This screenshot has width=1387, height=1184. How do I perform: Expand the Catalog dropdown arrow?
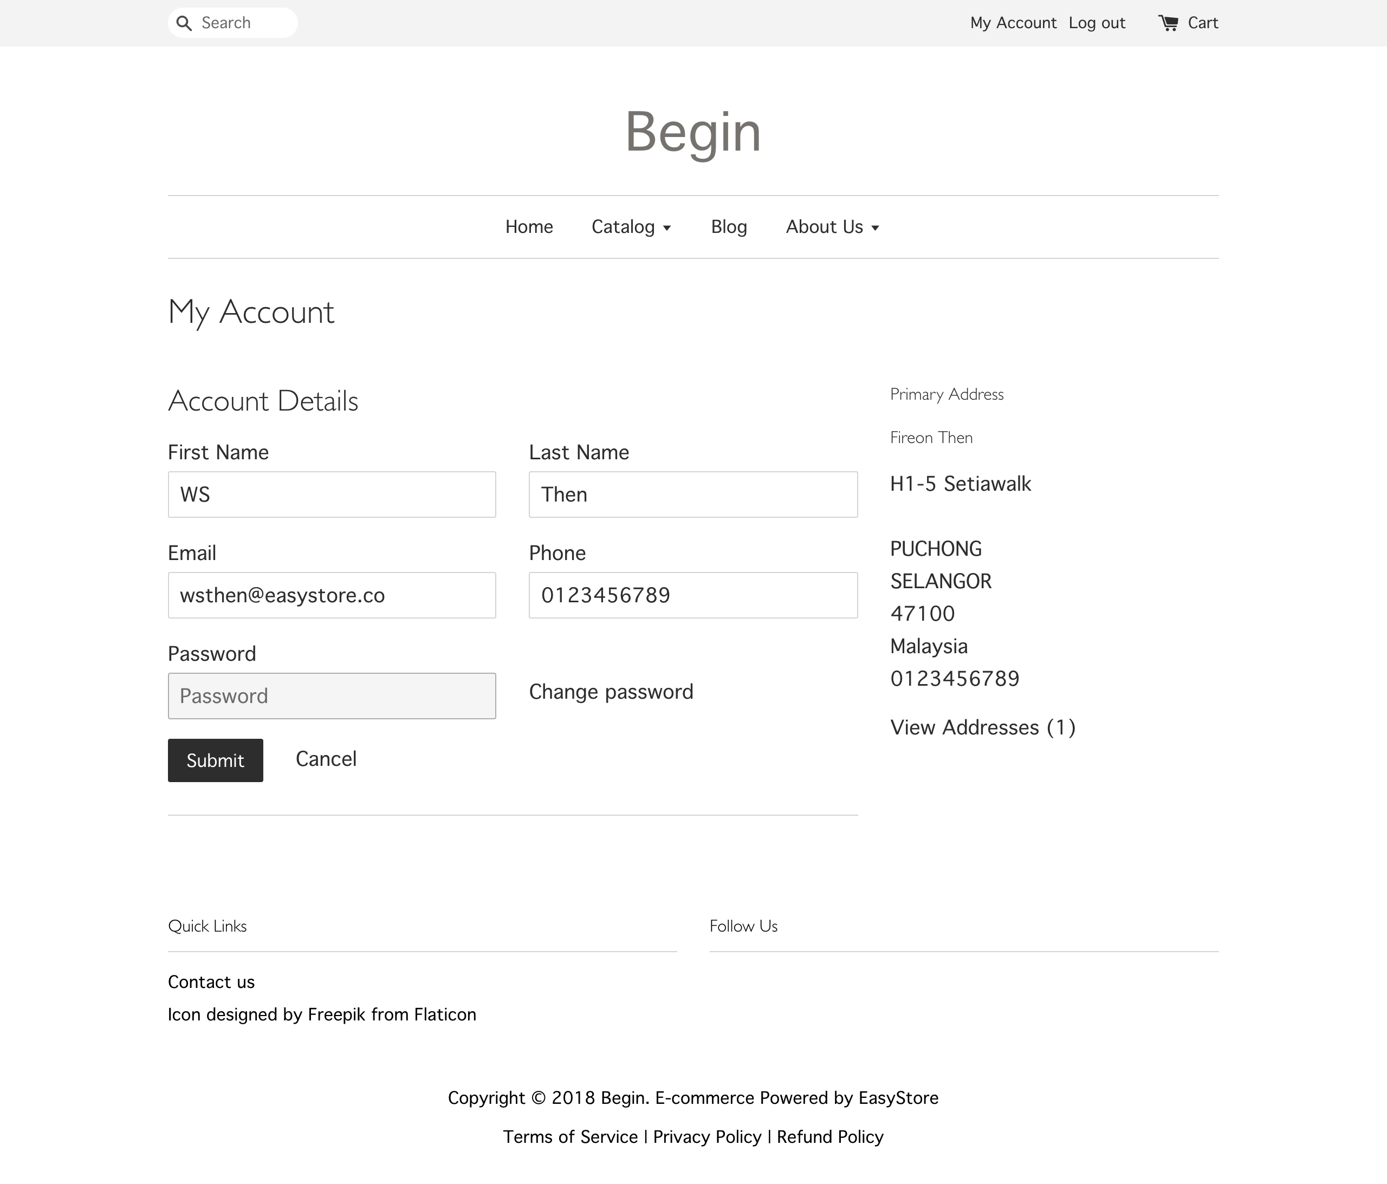(667, 228)
